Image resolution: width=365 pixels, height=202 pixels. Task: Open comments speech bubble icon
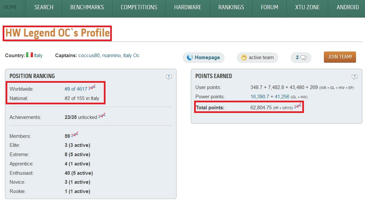point(304,57)
